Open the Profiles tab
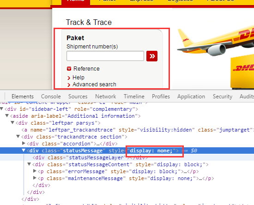 tap(161, 96)
